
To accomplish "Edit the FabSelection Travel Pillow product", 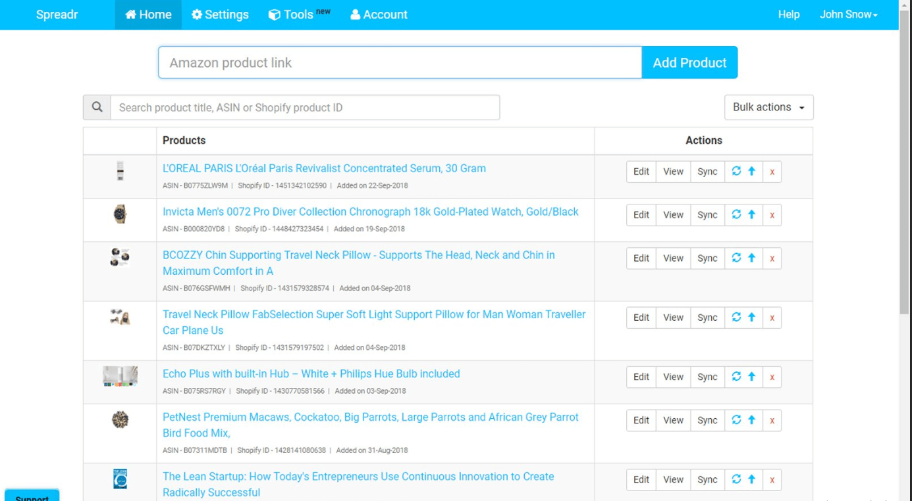I will [641, 318].
